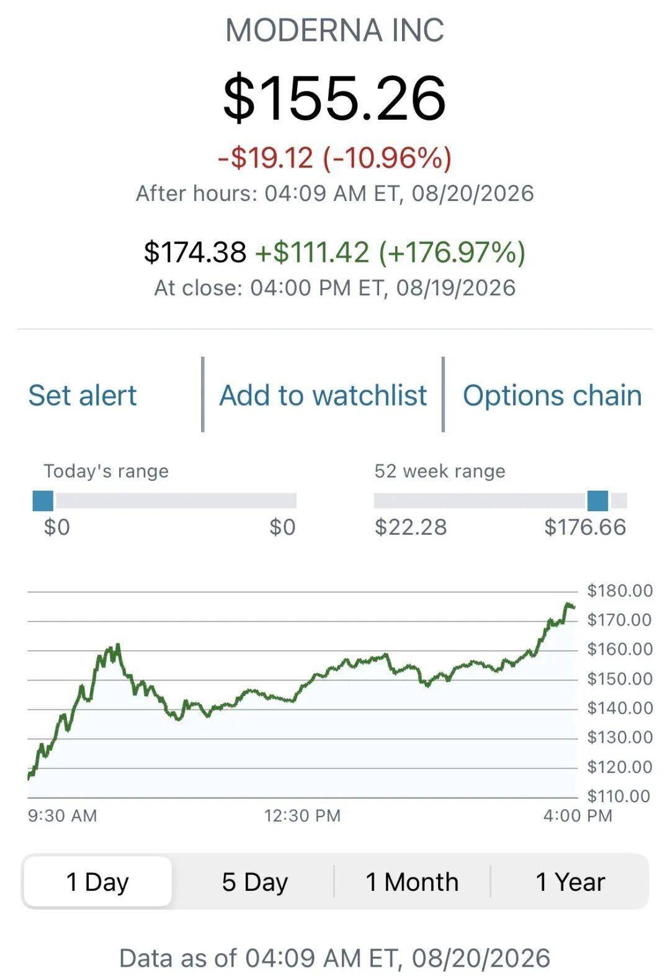Switch to the 5 Day chart
The width and height of the screenshot is (670, 979).
tap(255, 882)
